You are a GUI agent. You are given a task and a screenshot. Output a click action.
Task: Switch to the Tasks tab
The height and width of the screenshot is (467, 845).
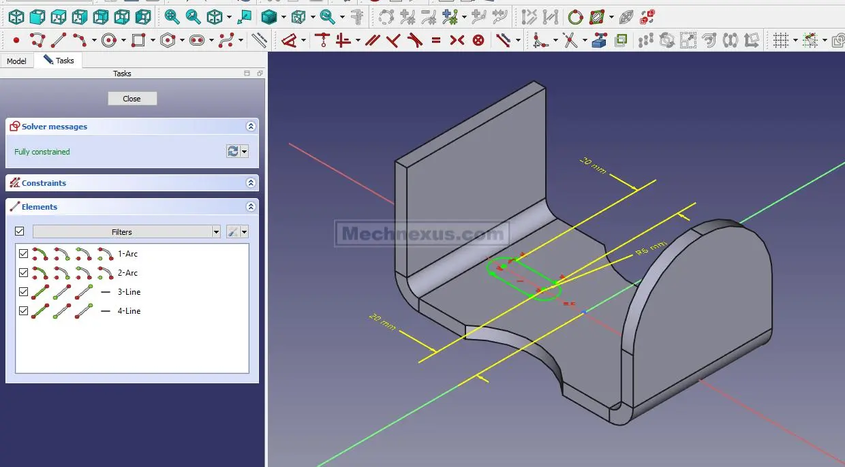click(59, 61)
